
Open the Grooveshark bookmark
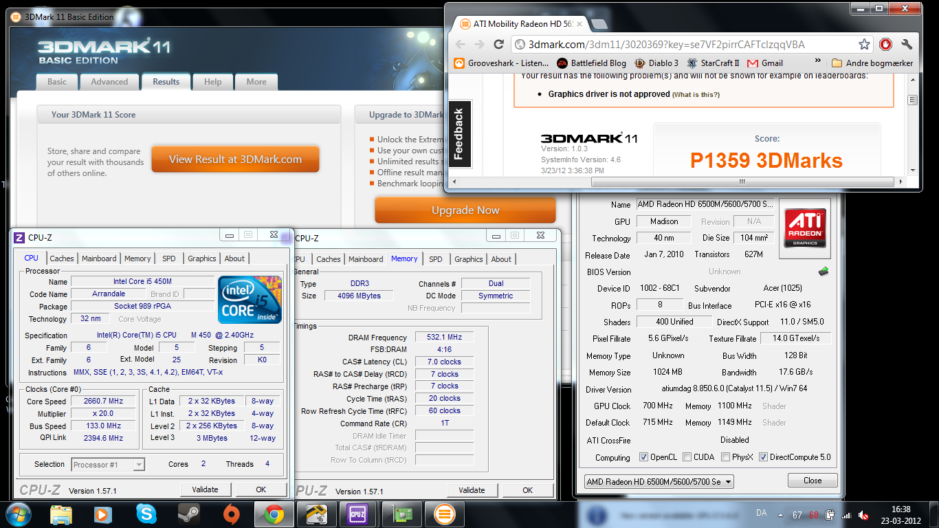(501, 63)
